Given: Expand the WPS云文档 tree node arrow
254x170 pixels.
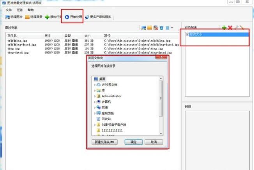Looking at the screenshot, I should [x=95, y=85].
